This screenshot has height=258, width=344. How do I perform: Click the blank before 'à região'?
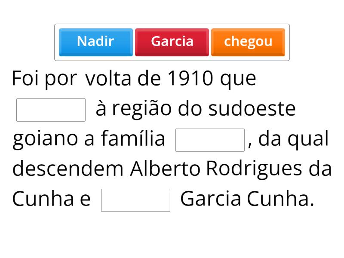coord(51,110)
